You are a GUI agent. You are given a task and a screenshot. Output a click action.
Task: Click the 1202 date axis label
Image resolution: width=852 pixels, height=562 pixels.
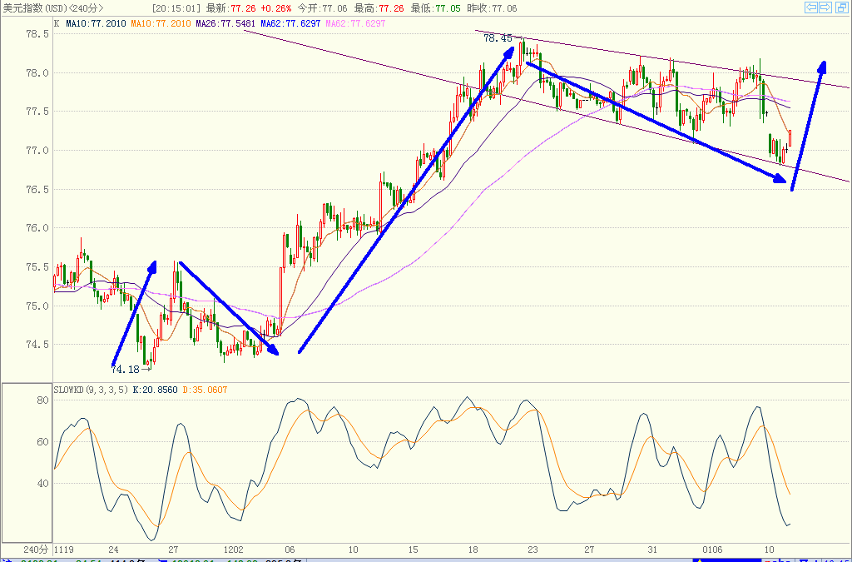[x=234, y=550]
